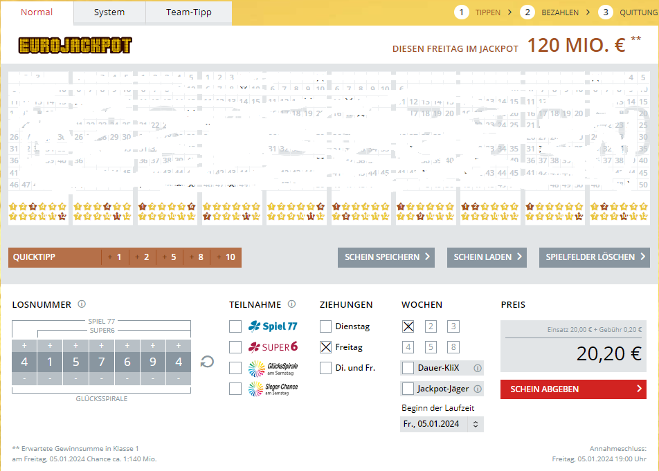The height and width of the screenshot is (471, 659).
Task: Choose 3 weeks duration
Action: point(453,326)
